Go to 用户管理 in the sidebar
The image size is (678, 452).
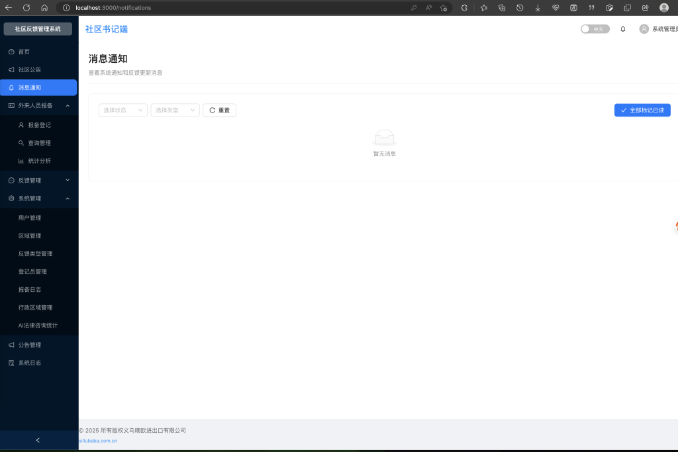click(x=30, y=218)
